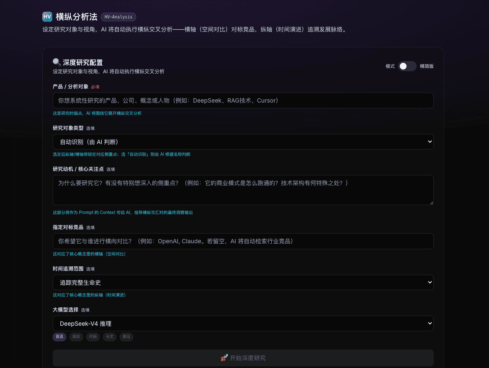
Task: Select the 首选 model tag
Action: tap(59, 337)
